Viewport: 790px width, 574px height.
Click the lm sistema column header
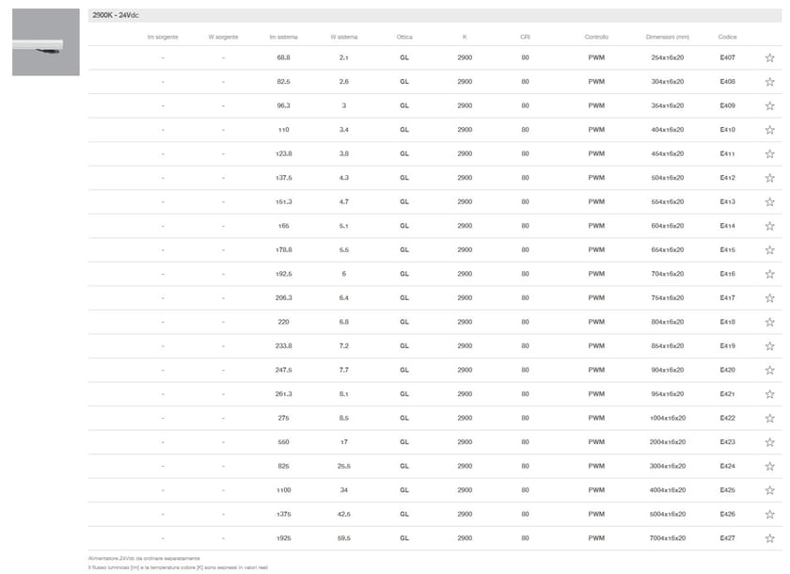(x=283, y=37)
